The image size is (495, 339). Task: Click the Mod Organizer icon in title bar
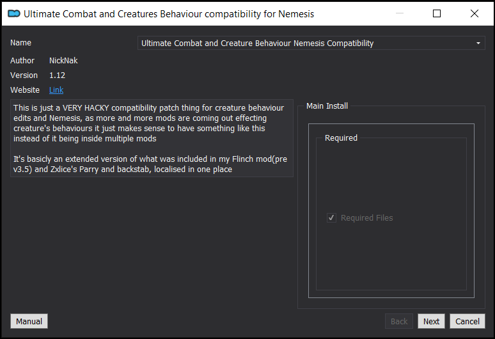point(14,13)
